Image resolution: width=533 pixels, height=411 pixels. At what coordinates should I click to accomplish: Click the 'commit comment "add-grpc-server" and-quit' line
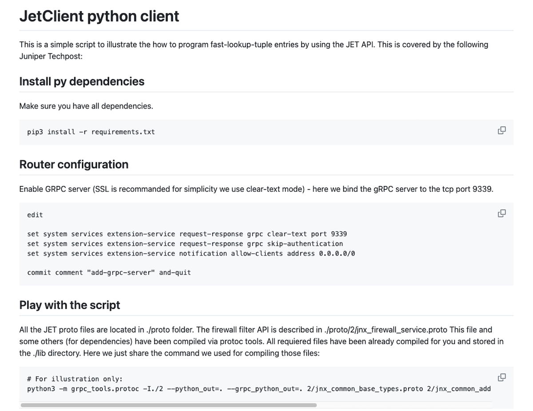click(109, 272)
